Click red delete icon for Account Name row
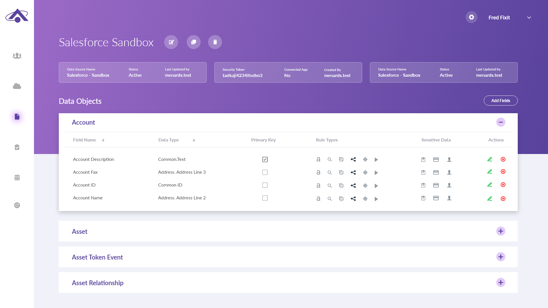The width and height of the screenshot is (548, 308). (x=503, y=198)
